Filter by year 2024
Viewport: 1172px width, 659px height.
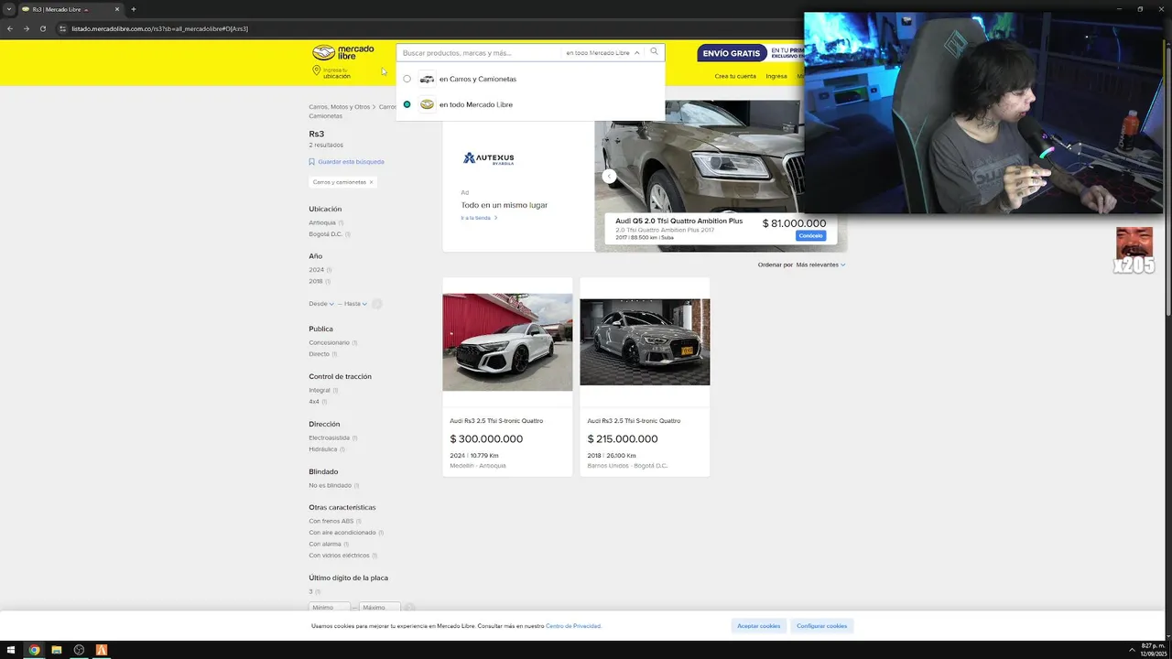click(317, 270)
